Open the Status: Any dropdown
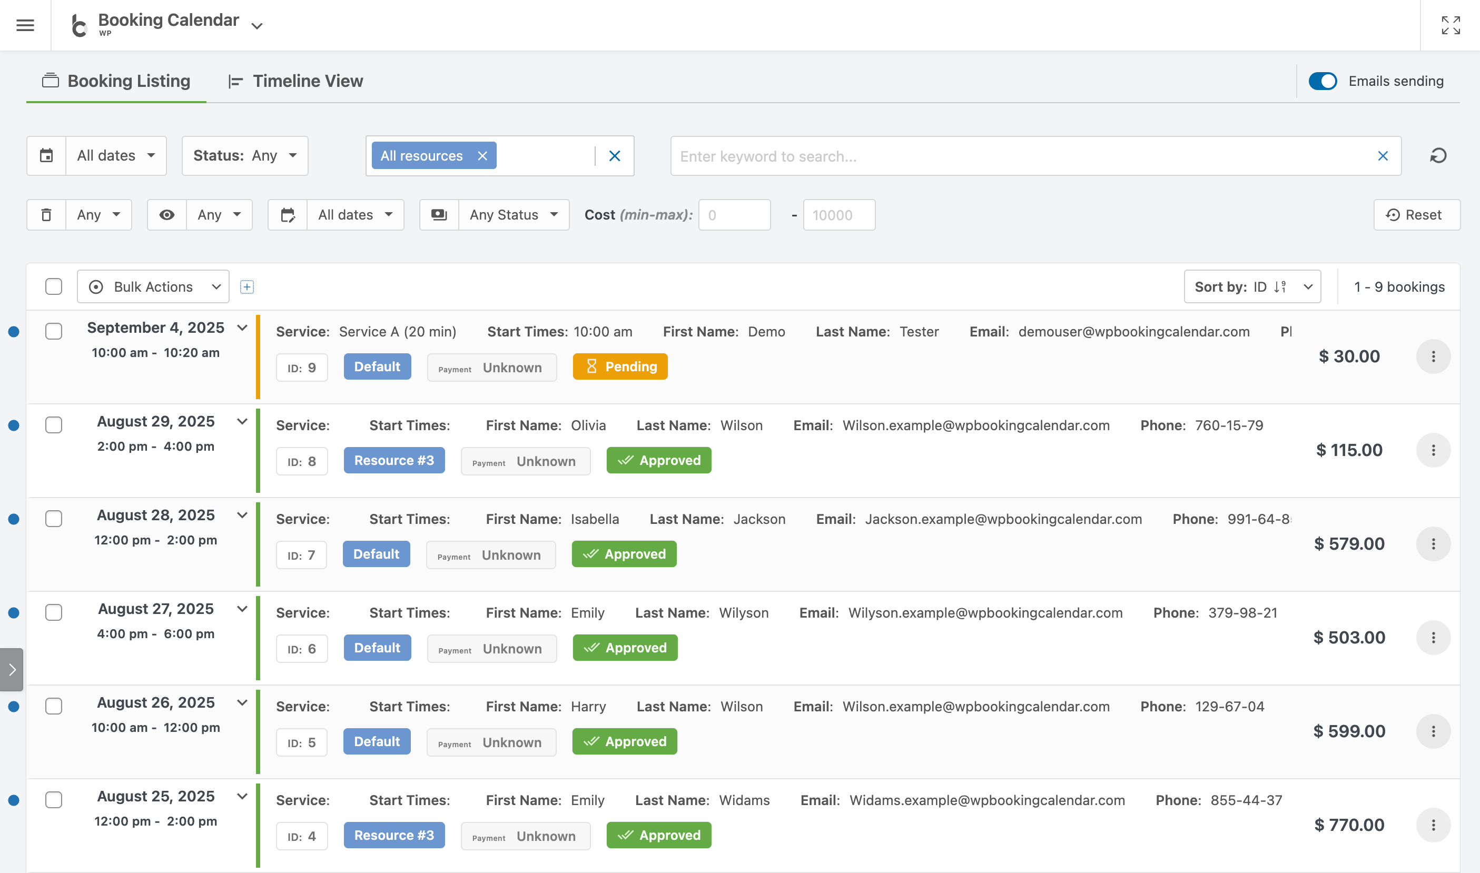1480x873 pixels. (245, 156)
